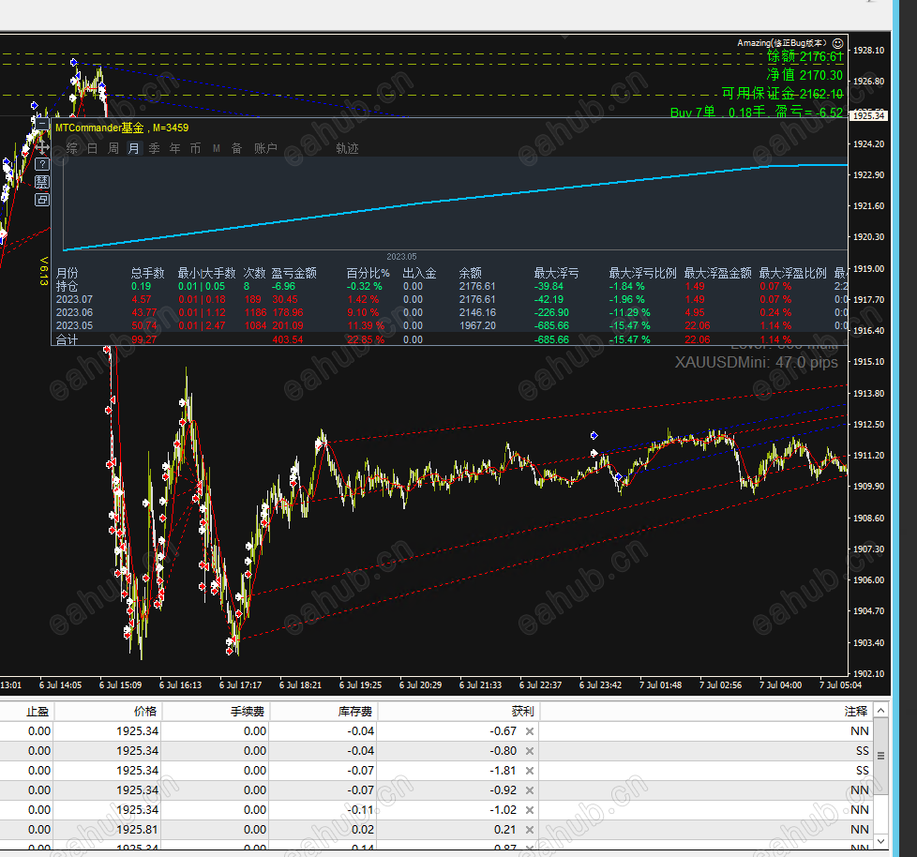
Task: Open the 备 tab
Action: click(x=236, y=148)
